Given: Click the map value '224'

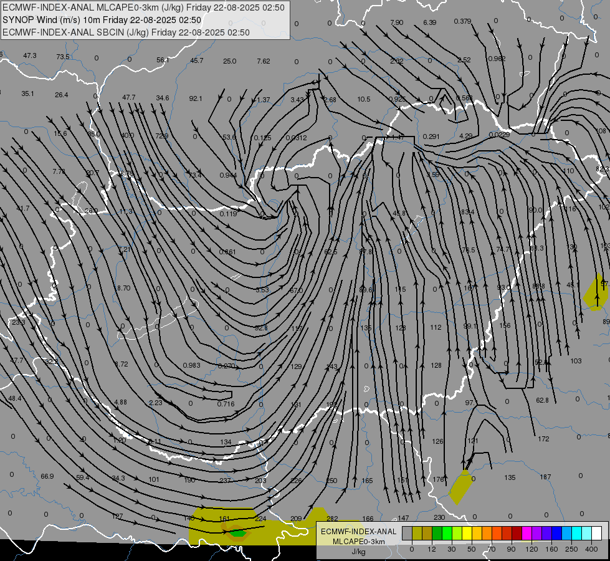Looking at the screenshot, I should (260, 519).
